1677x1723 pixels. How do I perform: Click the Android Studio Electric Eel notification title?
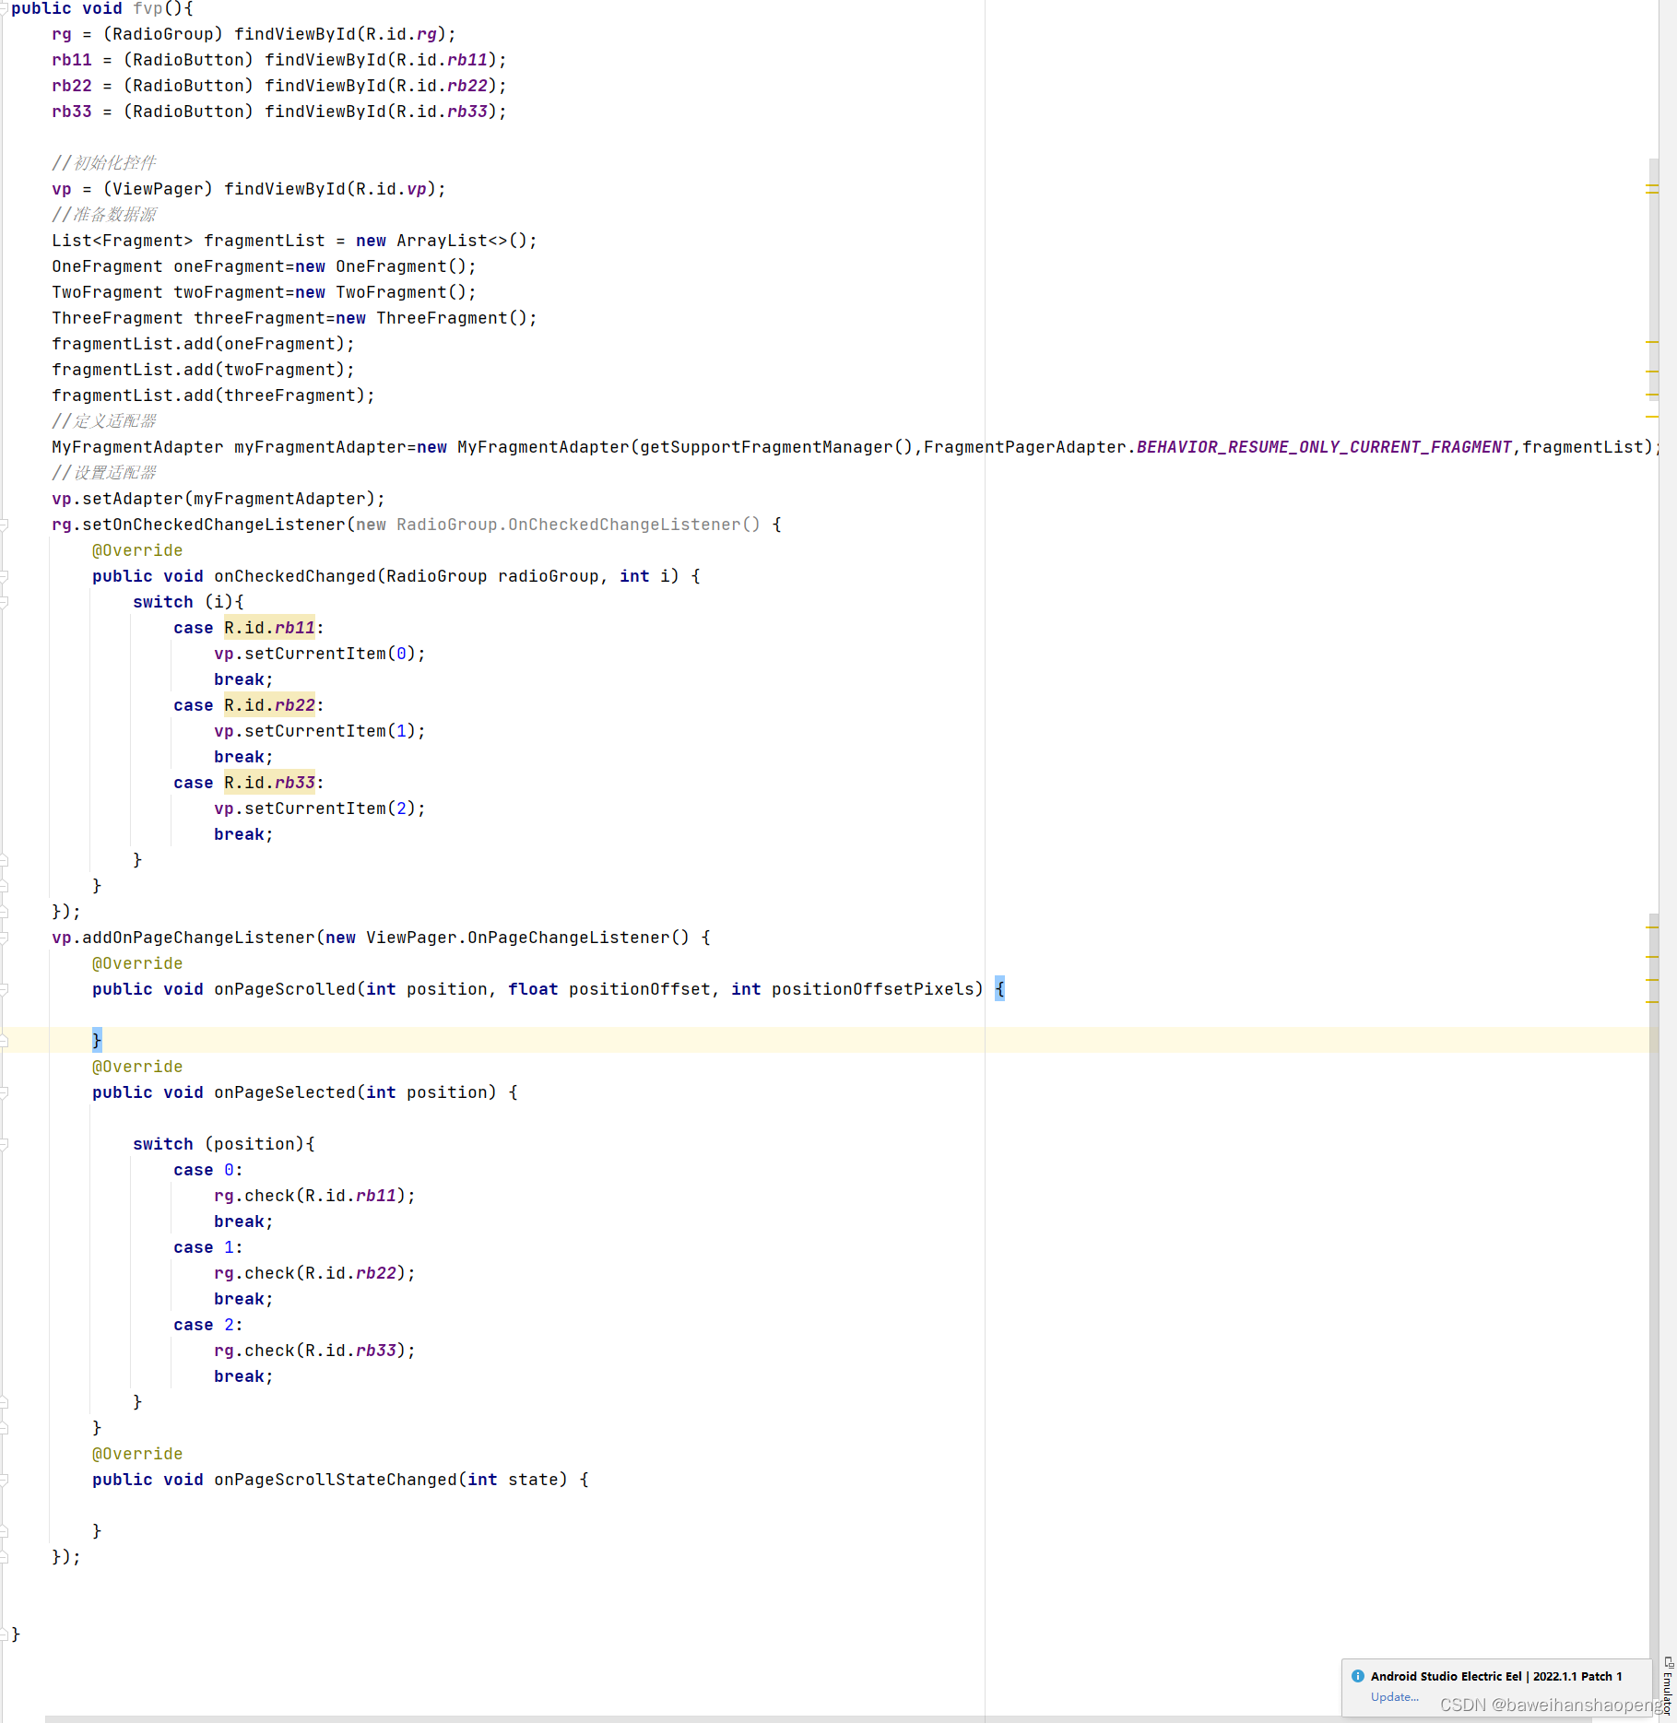tap(1494, 1676)
